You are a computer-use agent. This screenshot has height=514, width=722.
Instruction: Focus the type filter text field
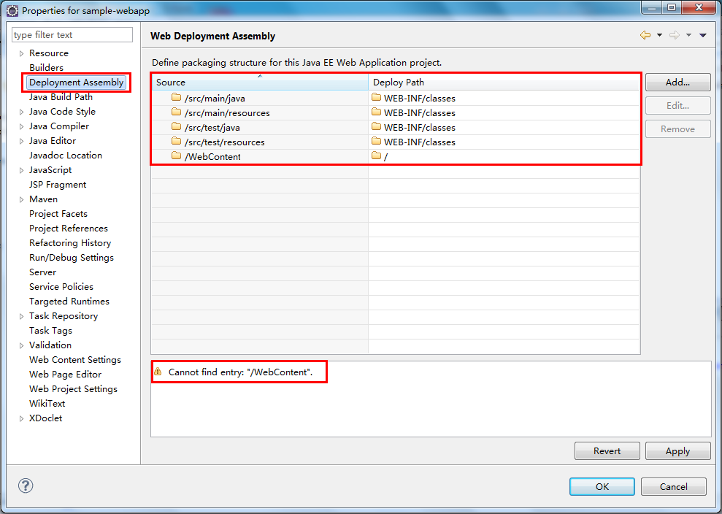[72, 35]
